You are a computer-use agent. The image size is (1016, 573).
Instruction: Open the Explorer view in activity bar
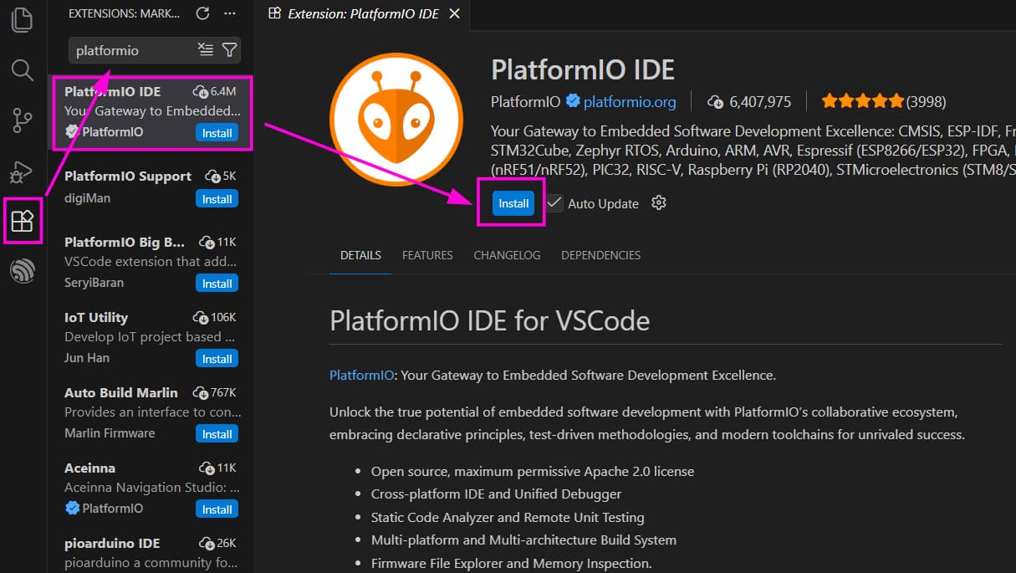tap(23, 20)
